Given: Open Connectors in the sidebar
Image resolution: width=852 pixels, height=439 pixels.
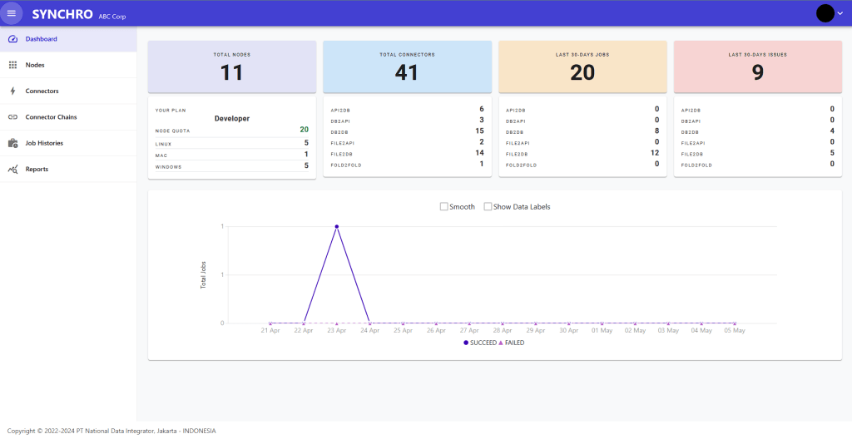Looking at the screenshot, I should [x=68, y=91].
